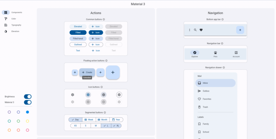The width and height of the screenshot is (276, 139).
Task: Toggle the M size segment
Action: click(96, 126)
